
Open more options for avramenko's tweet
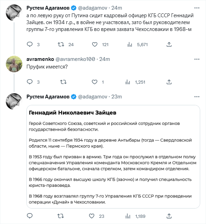tap(195, 59)
